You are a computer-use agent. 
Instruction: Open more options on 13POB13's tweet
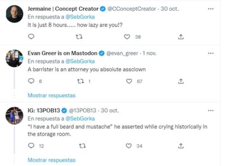pyautogui.click(x=211, y=110)
